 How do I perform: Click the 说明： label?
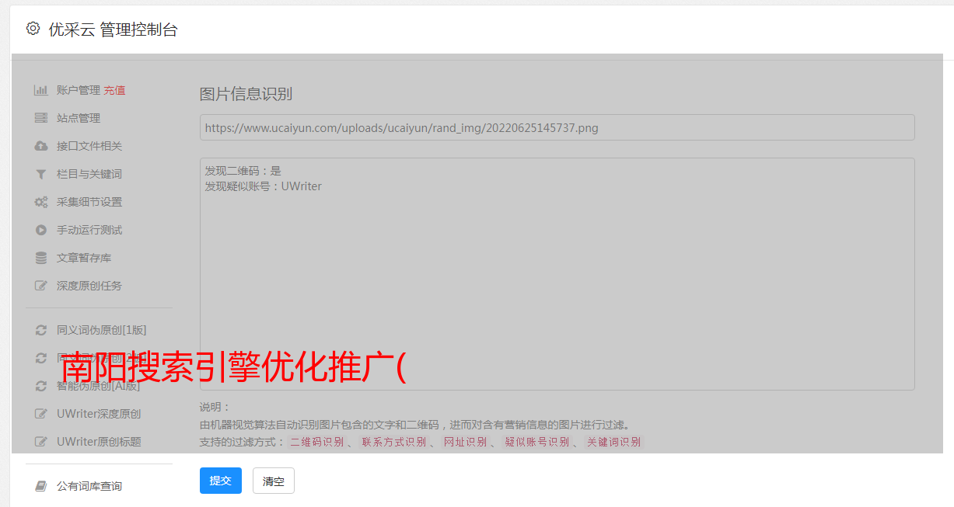pyautogui.click(x=215, y=407)
